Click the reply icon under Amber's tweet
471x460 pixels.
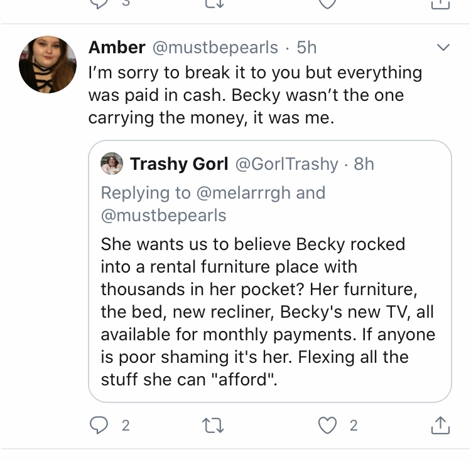[99, 425]
